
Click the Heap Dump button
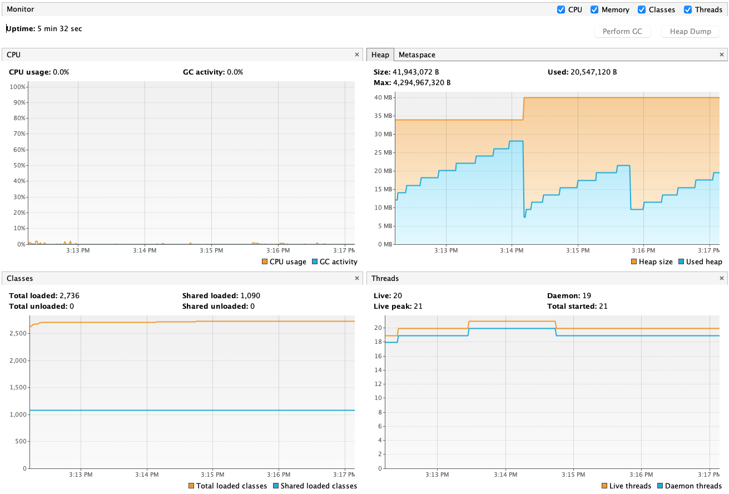(x=690, y=31)
